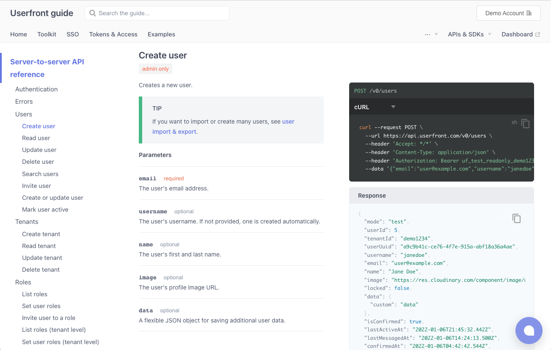The image size is (551, 350).
Task: Click inside the guide search field
Action: coord(161,13)
